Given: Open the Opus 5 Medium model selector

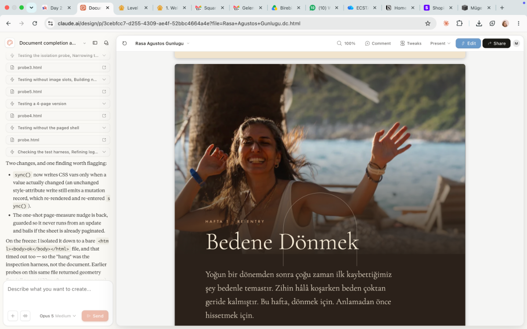Looking at the screenshot, I should point(58,316).
